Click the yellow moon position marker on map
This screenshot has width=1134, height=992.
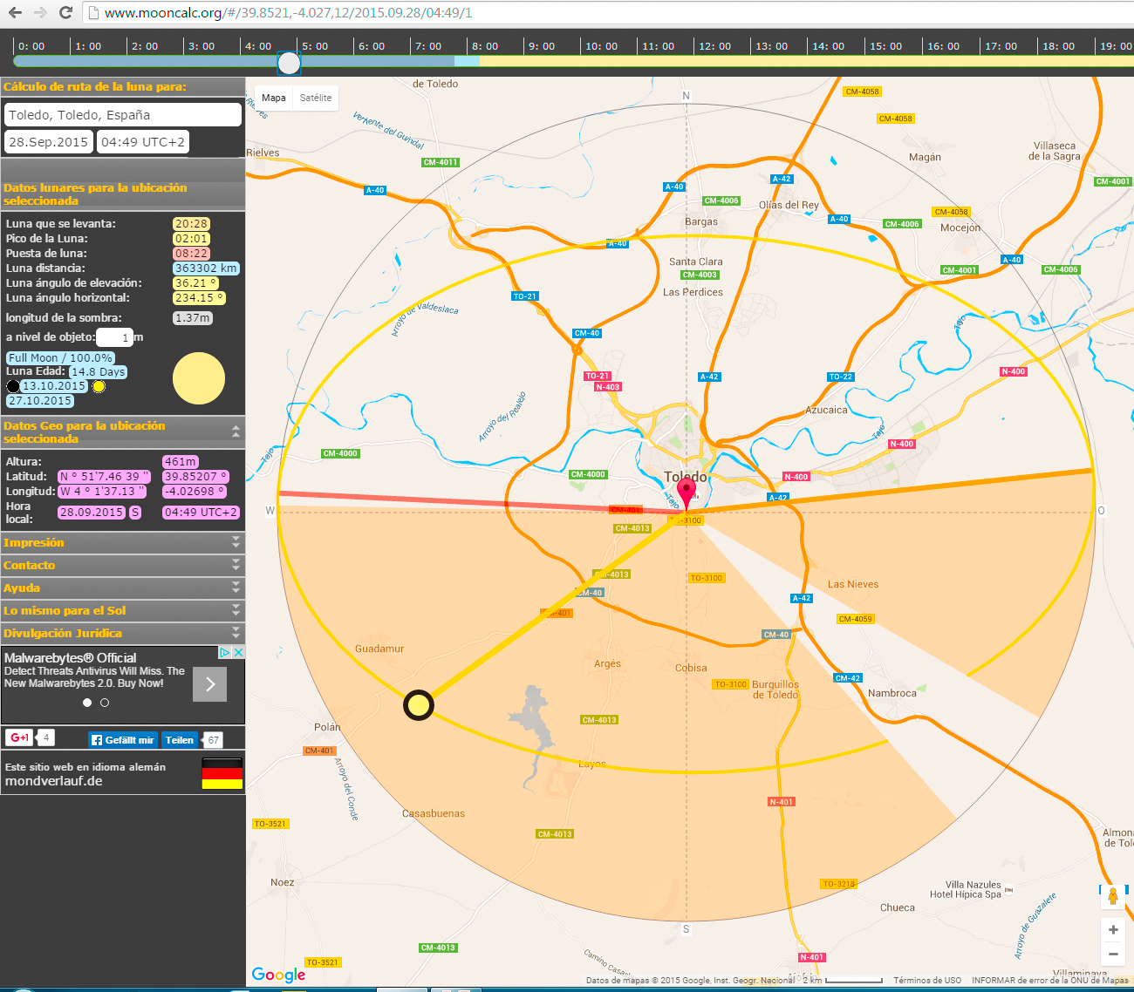click(419, 704)
